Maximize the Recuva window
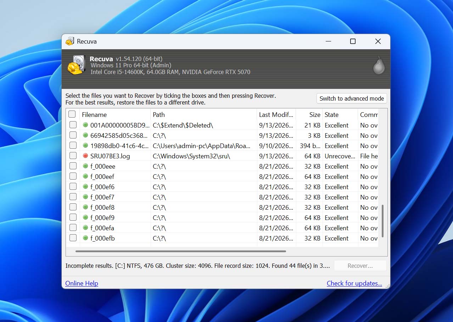Image resolution: width=453 pixels, height=322 pixels. 353,41
